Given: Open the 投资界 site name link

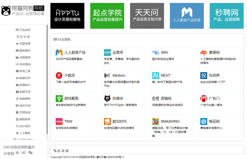Looking at the screenshot, I should [214, 76].
